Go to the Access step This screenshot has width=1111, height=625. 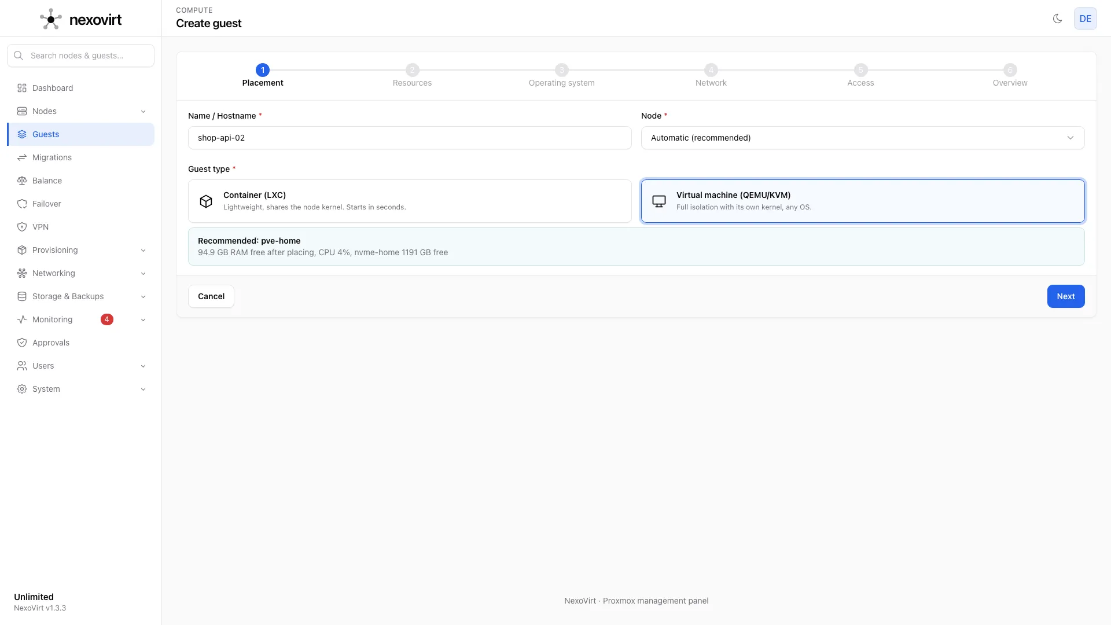[860, 76]
